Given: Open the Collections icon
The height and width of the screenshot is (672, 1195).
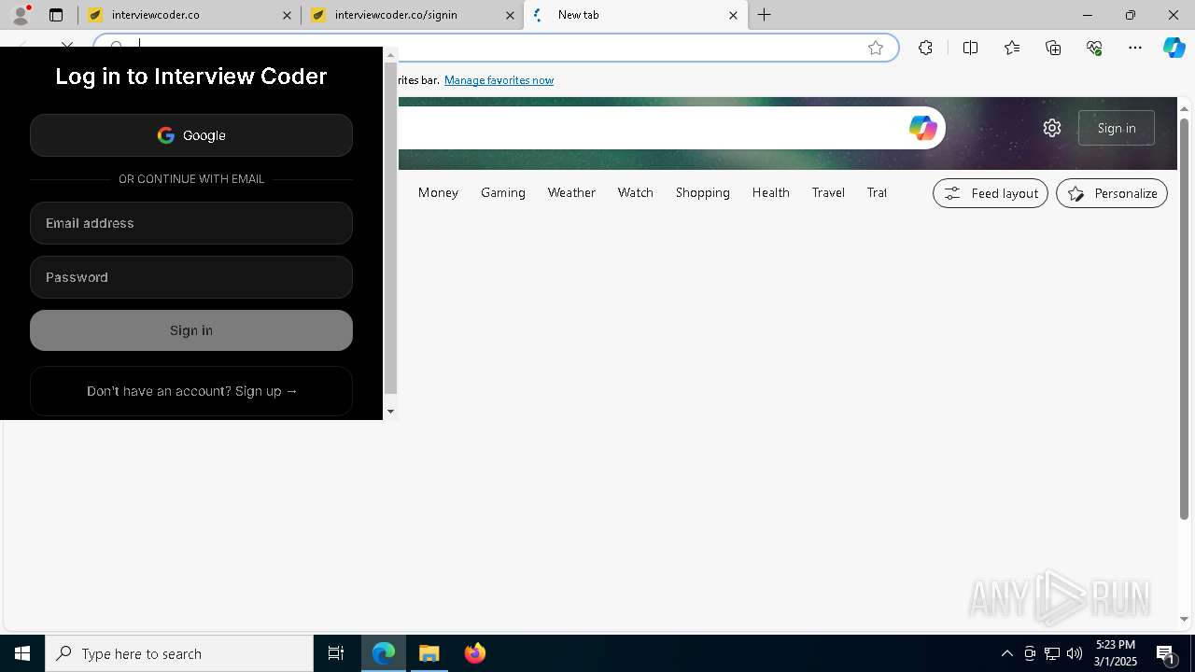Looking at the screenshot, I should [1053, 48].
